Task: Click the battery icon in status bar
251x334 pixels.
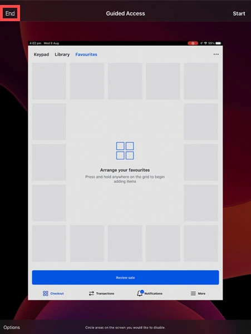Action: click(218, 43)
